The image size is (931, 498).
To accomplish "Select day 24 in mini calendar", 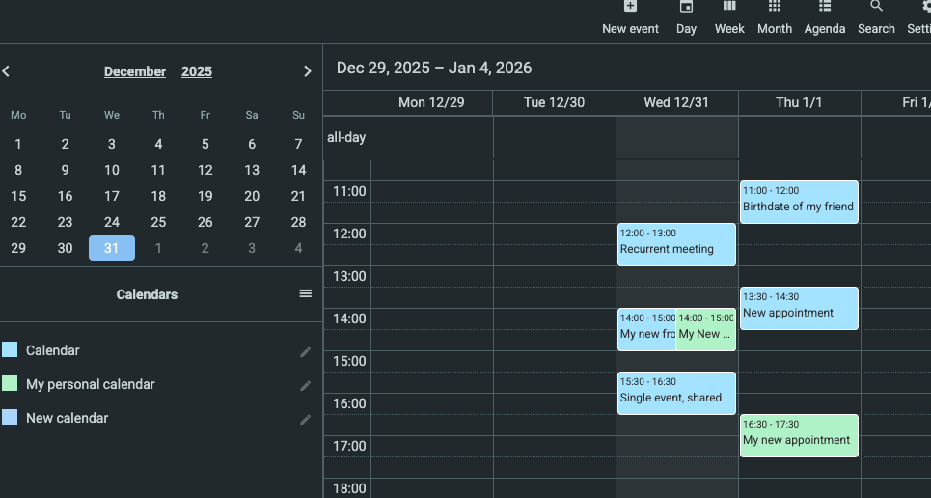I will point(112,222).
